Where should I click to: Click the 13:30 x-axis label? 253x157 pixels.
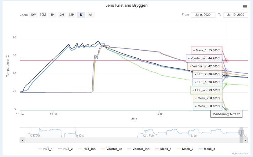(53, 114)
